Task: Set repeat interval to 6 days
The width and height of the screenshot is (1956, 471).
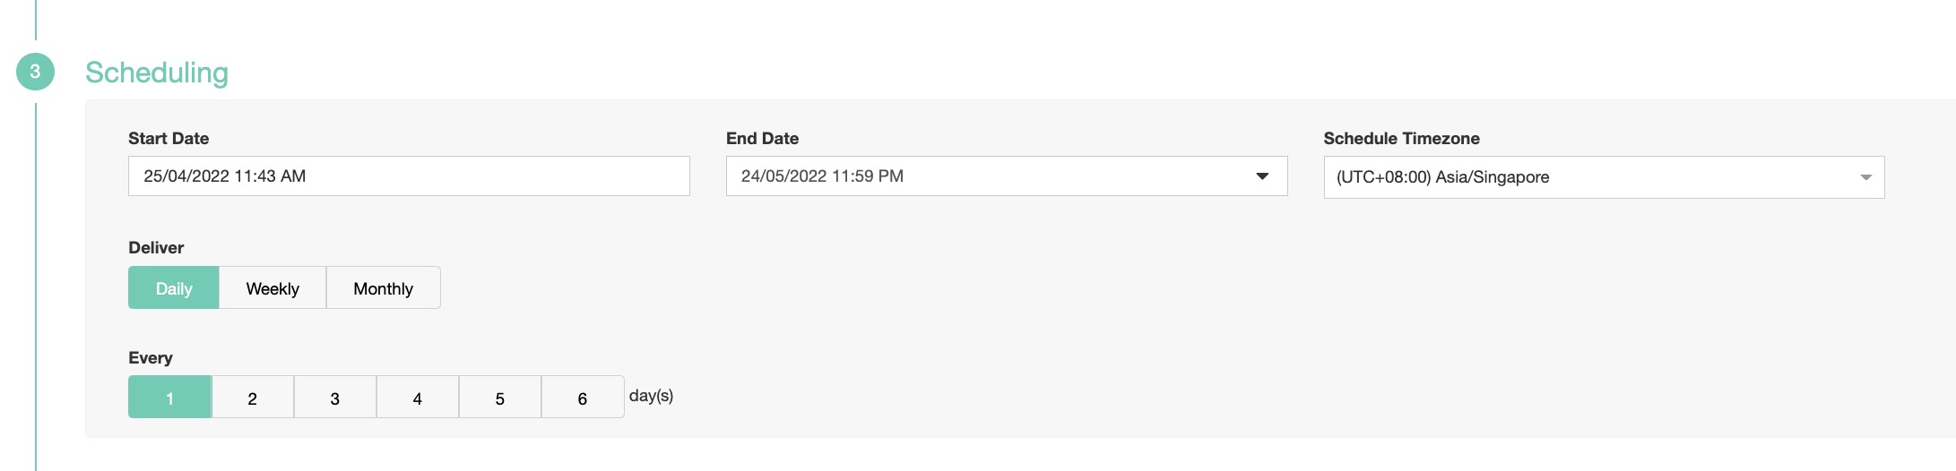Action: (x=582, y=398)
